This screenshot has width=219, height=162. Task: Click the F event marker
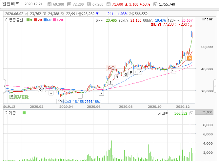click(x=131, y=73)
